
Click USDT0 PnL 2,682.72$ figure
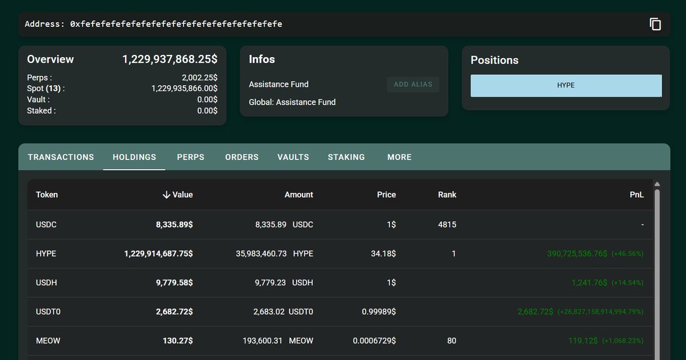[x=535, y=311]
